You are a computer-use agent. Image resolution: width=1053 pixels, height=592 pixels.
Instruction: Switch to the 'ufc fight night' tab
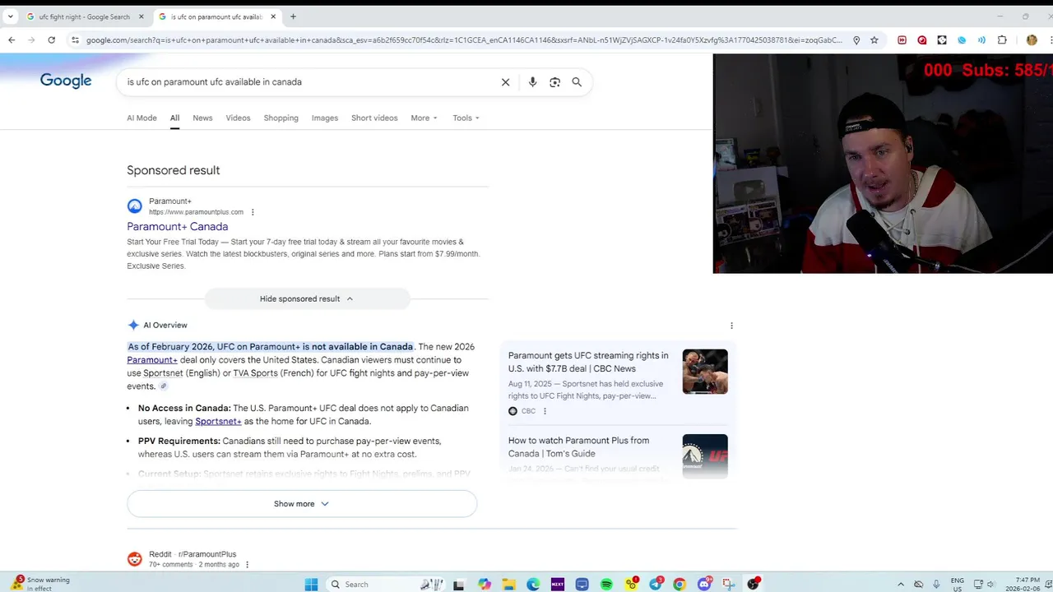85,16
